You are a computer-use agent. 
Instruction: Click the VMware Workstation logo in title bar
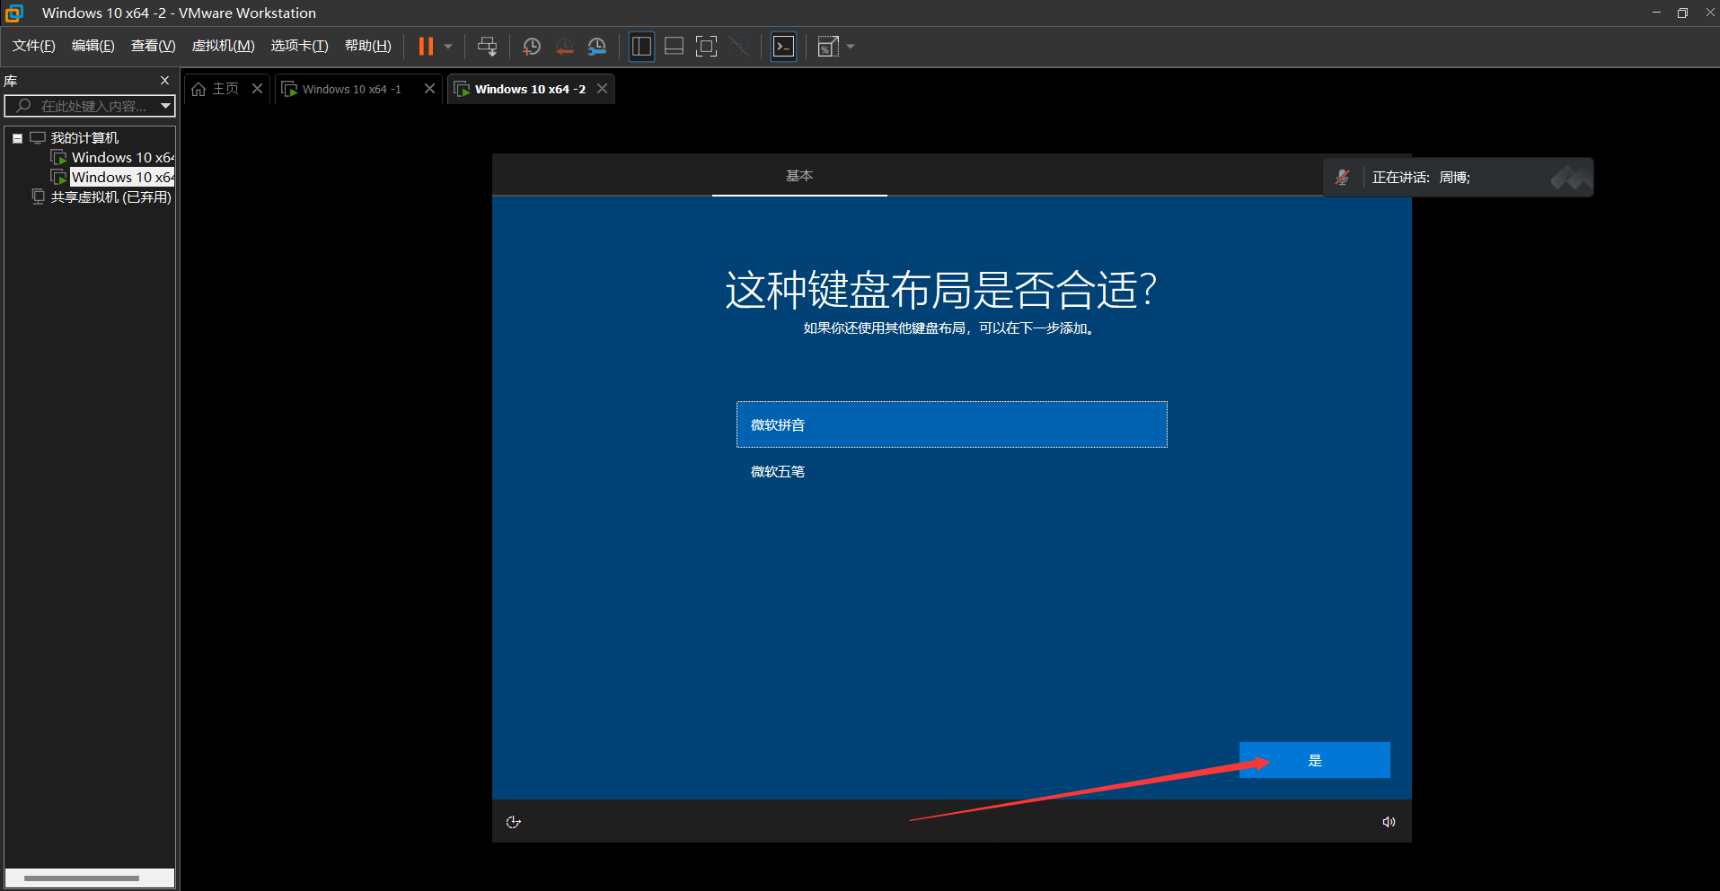14,13
